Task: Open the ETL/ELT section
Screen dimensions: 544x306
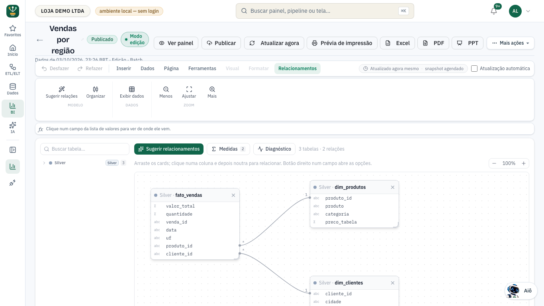Action: point(13,70)
